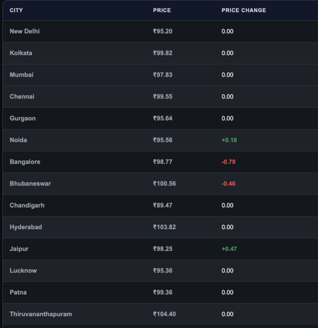Select Bhubaneswar in the city list

pos(30,184)
